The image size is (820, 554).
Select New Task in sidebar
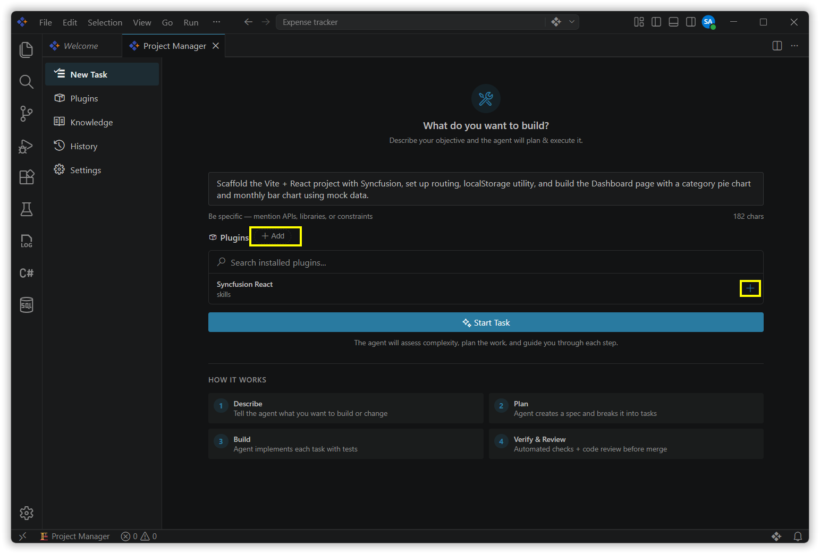(102, 74)
